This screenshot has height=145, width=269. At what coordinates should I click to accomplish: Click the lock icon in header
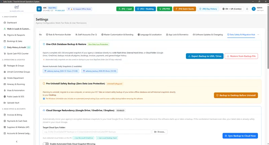(247, 9)
